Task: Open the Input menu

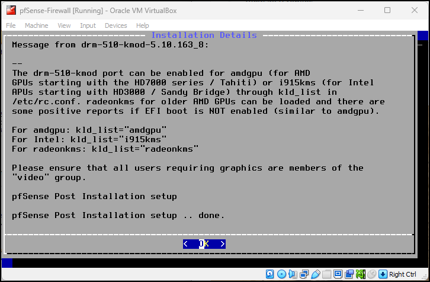Action: tap(88, 25)
